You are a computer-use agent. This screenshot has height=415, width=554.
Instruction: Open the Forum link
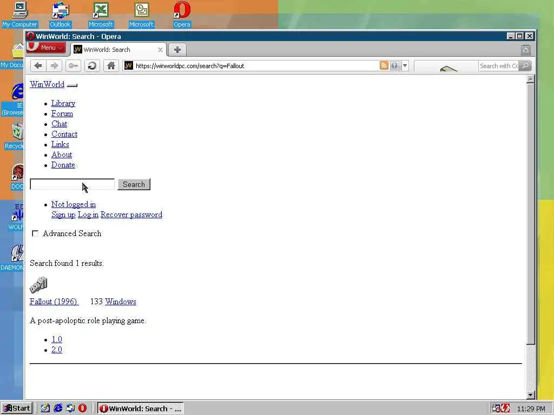[62, 113]
